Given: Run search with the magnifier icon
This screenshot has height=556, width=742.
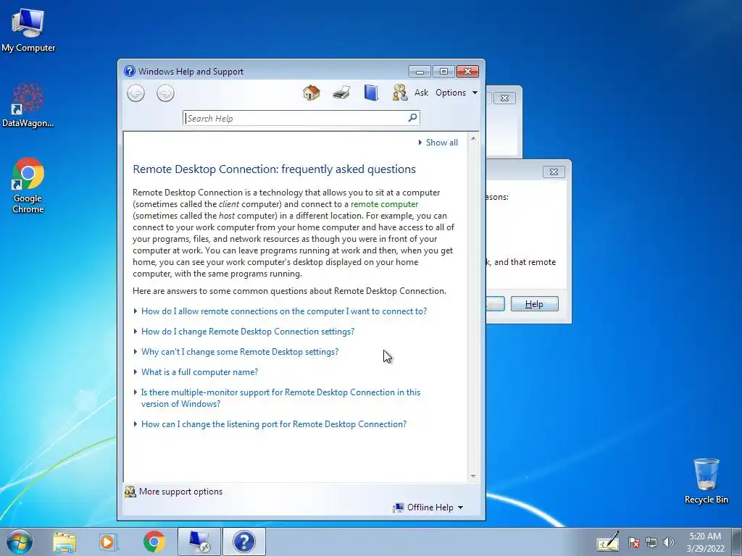Looking at the screenshot, I should coord(412,117).
